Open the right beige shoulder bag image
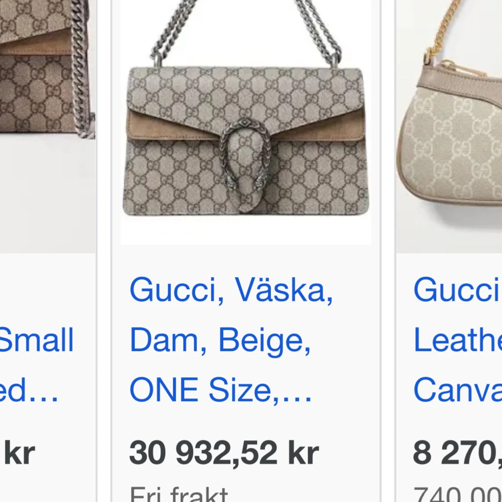Viewport: 502px width, 502px height. coord(449,126)
